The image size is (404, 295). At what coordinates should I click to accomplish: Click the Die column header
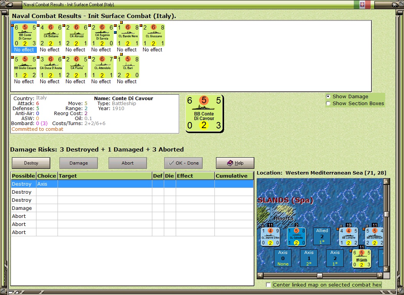pos(170,176)
